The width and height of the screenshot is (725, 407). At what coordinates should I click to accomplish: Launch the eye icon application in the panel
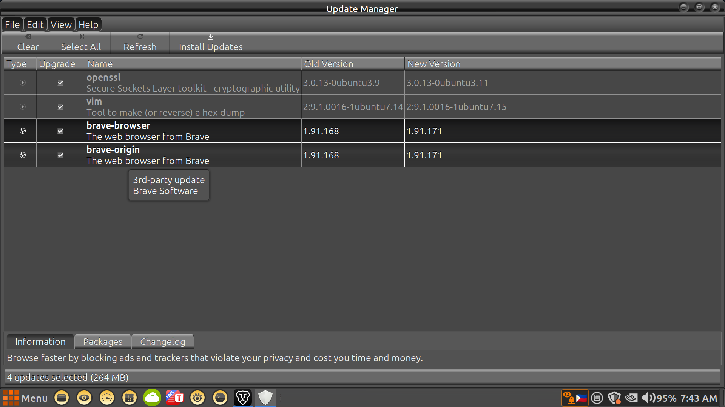pos(84,398)
